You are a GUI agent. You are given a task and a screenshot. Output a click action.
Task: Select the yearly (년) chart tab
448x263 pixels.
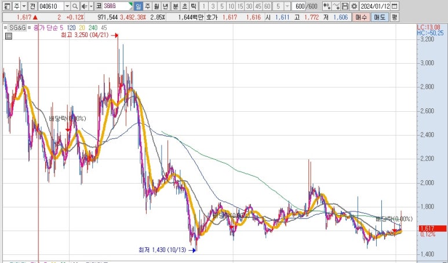tap(166, 6)
